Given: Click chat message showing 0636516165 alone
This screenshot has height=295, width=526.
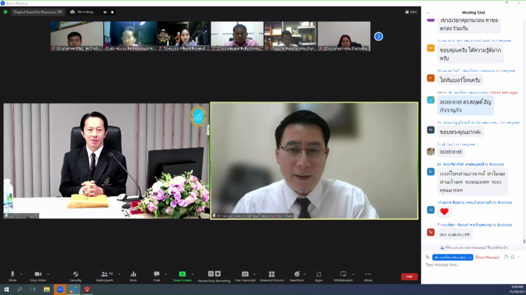Looking at the screenshot, I should 451,152.
